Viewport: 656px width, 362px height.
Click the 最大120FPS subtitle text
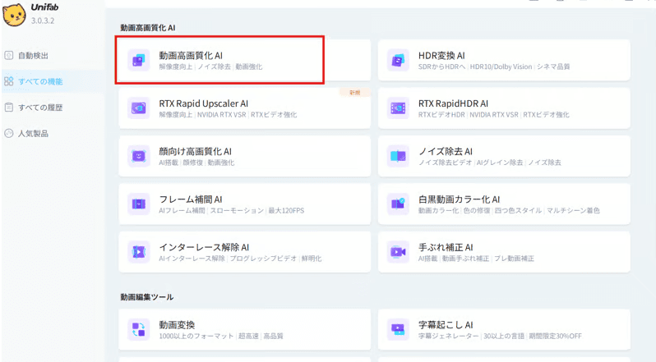(x=286, y=210)
